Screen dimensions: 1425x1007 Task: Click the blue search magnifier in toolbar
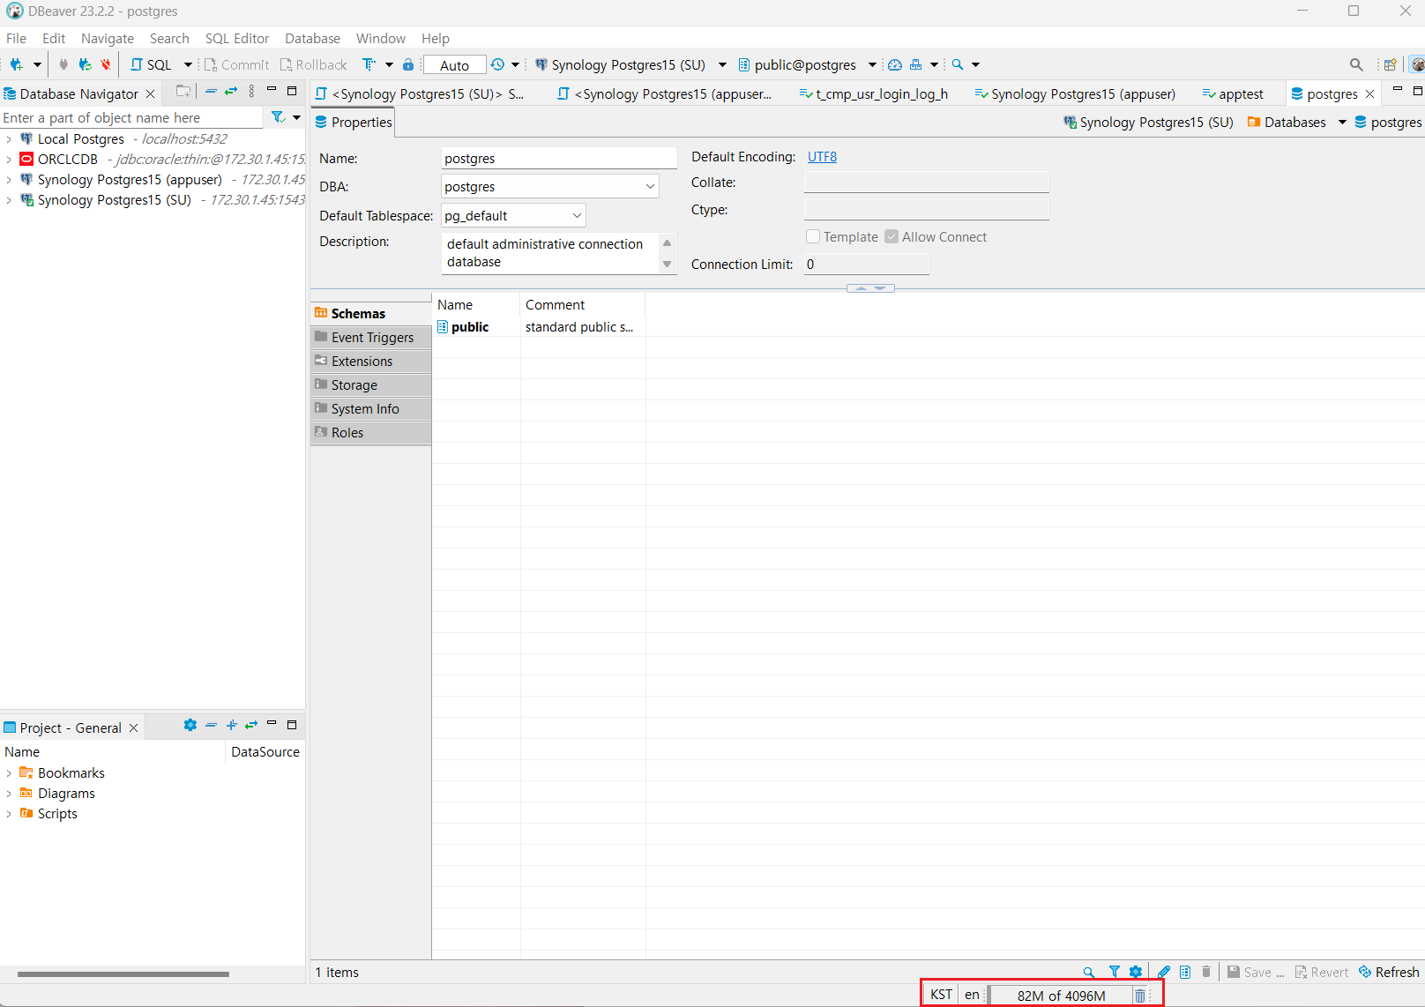pos(958,64)
